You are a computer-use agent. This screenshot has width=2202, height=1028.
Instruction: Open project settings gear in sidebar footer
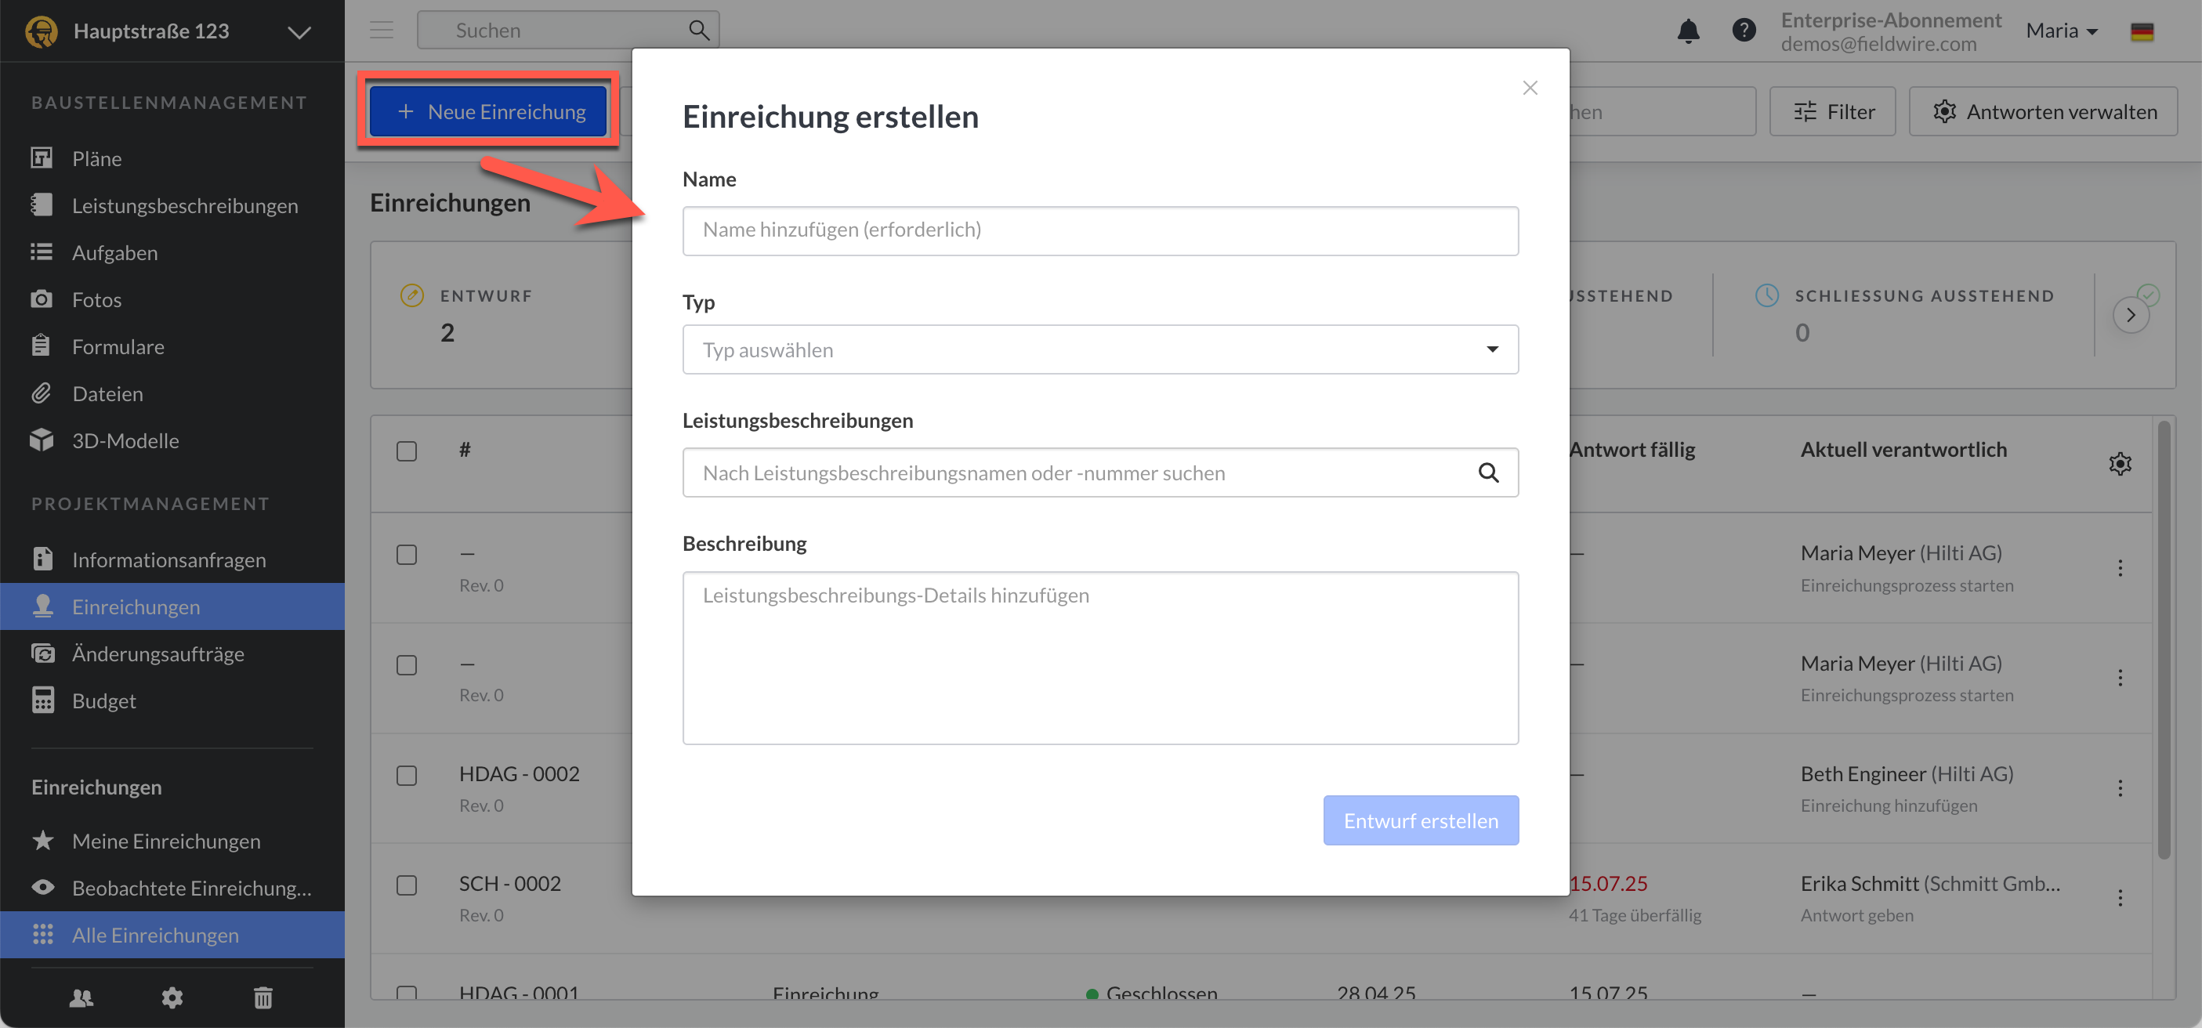[172, 997]
